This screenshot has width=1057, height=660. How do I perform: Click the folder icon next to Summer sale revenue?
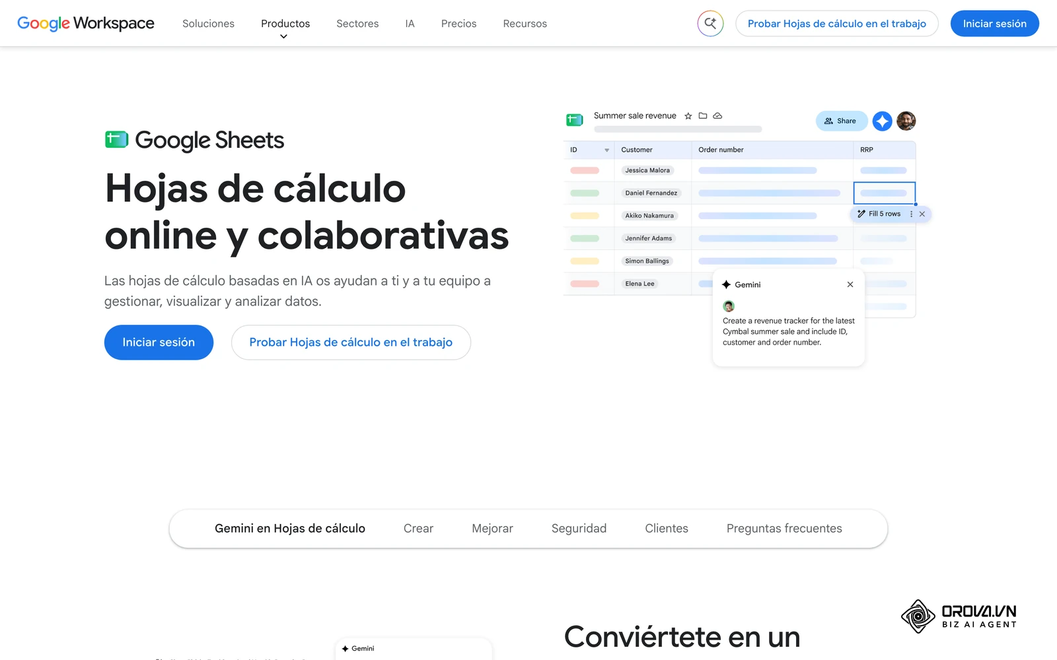703,115
